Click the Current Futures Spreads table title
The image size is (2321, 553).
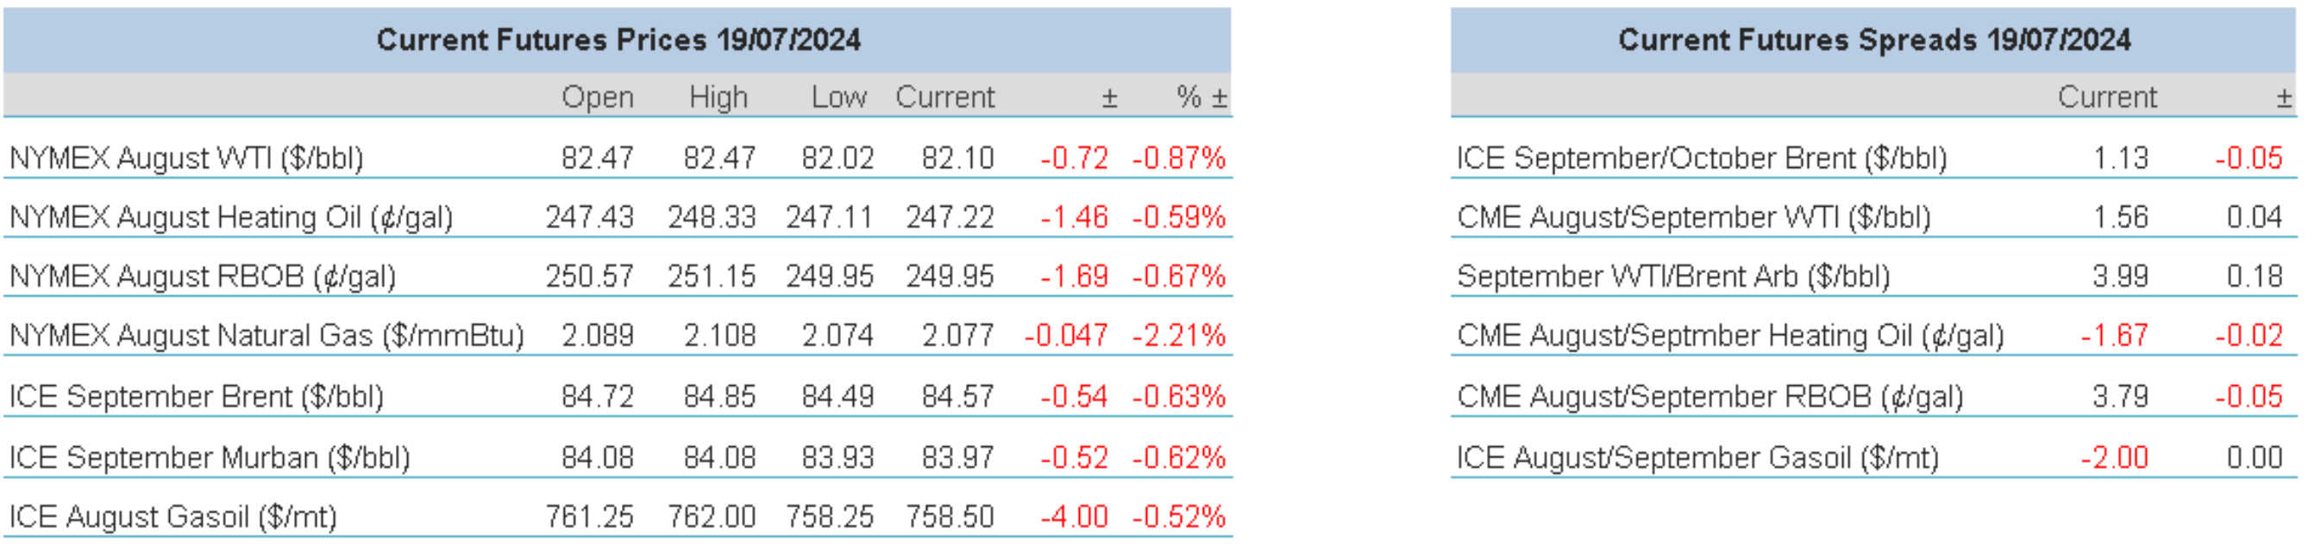1873,40
